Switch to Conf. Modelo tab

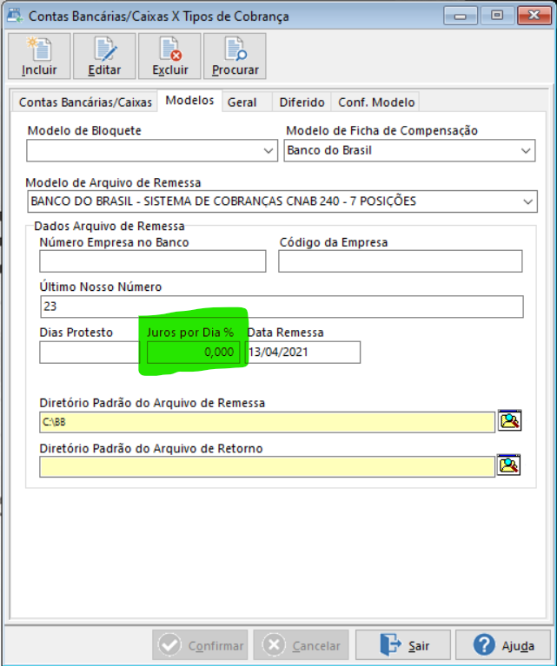click(376, 102)
